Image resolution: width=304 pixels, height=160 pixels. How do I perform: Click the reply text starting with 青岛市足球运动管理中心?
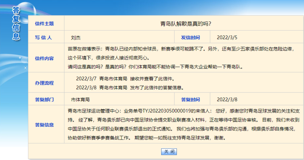[x=184, y=111]
